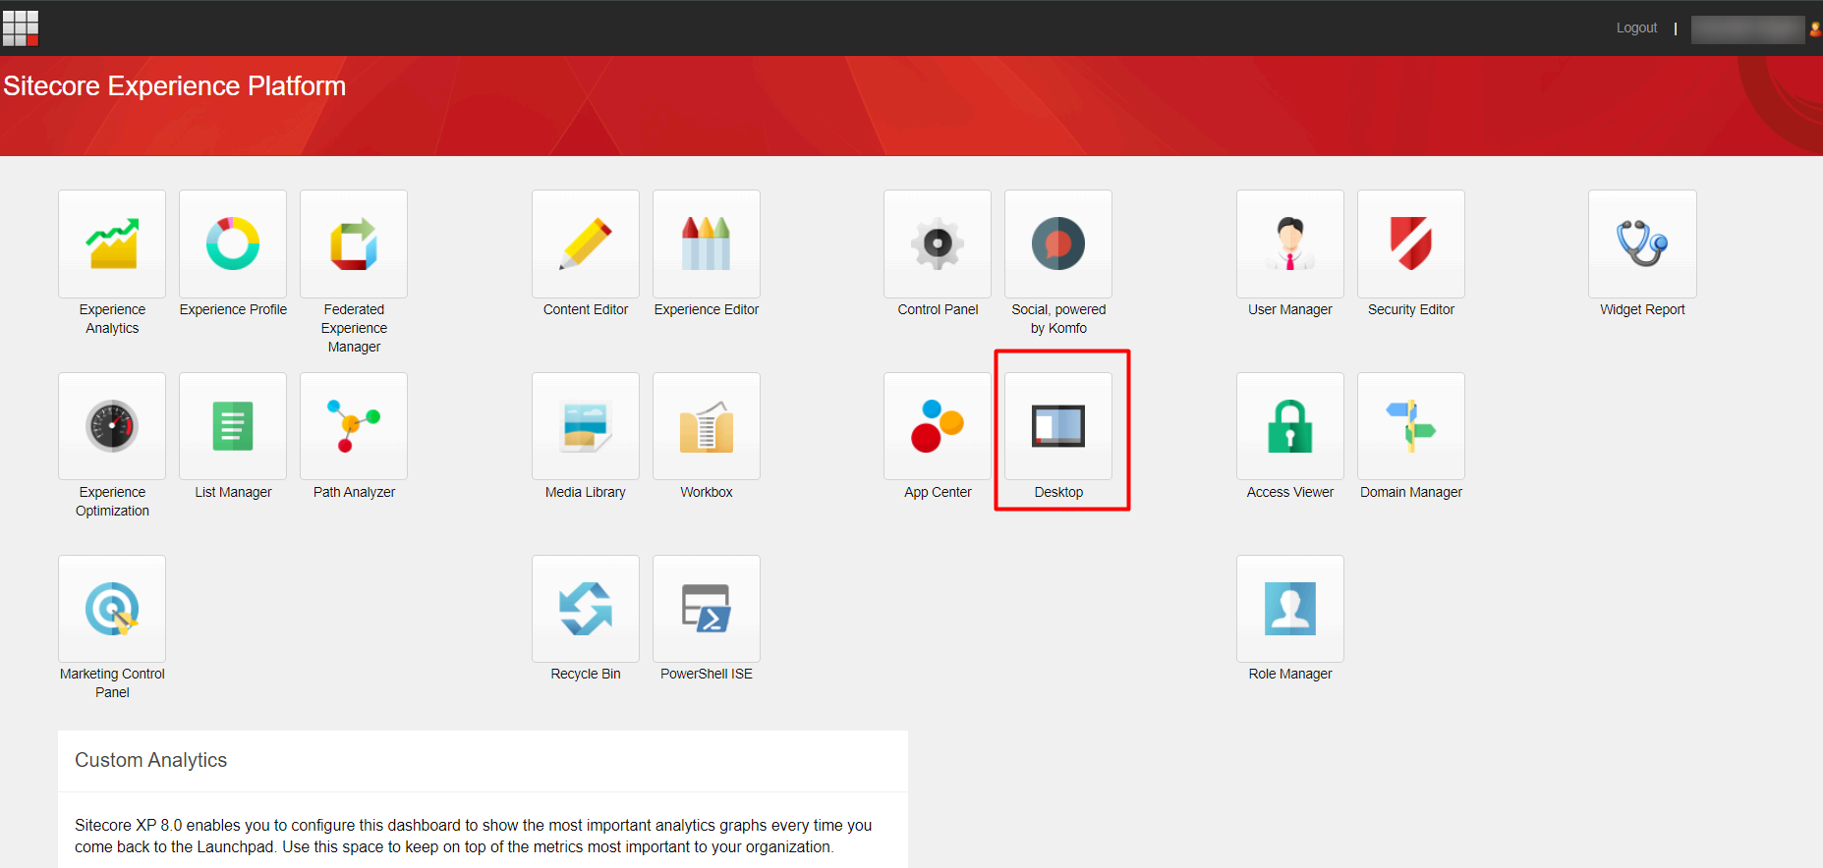Open Experience Profile app
Screen dimensions: 1823x868
tap(233, 244)
